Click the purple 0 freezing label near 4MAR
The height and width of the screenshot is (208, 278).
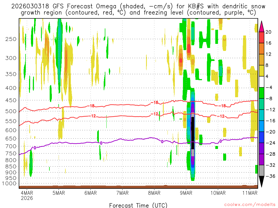point(35,148)
